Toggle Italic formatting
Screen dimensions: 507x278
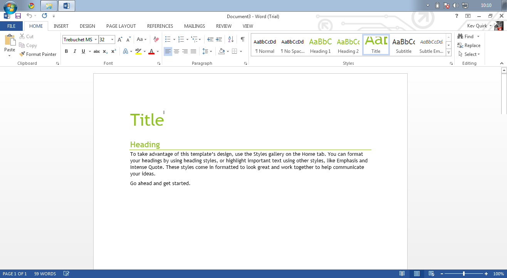point(75,51)
